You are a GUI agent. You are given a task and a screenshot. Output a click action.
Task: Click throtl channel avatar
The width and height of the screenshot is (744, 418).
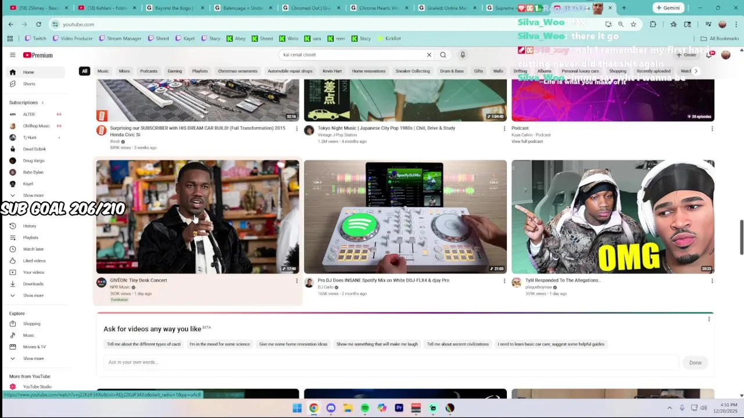click(101, 131)
